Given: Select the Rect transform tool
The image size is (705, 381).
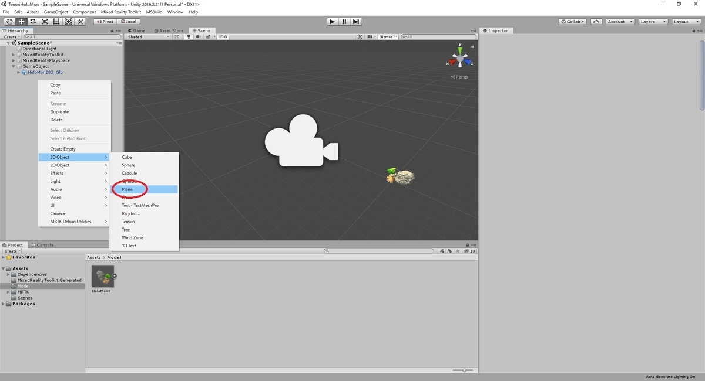Looking at the screenshot, I should pyautogui.click(x=56, y=22).
